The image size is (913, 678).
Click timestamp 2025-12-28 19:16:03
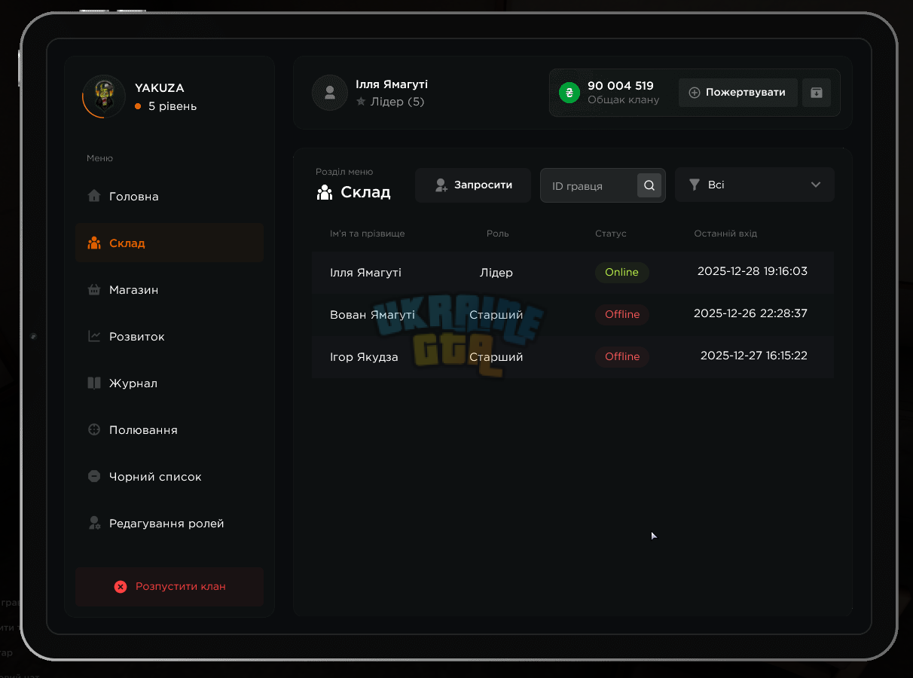pyautogui.click(x=753, y=271)
